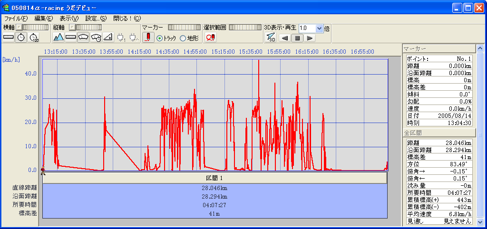
Task: Choose elevation mountain icon for vertical axis
Action: pyautogui.click(x=58, y=37)
